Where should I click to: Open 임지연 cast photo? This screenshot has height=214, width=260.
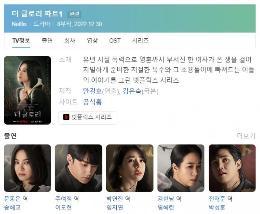130,168
